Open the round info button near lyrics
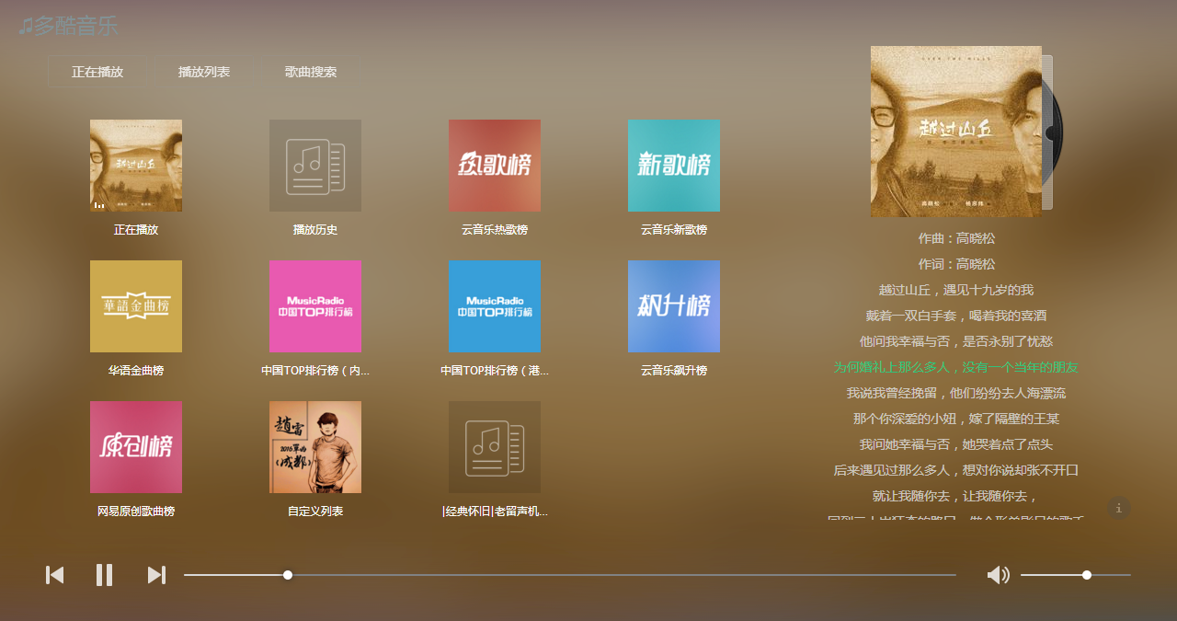Screen dimensions: 1177x621 point(1118,508)
